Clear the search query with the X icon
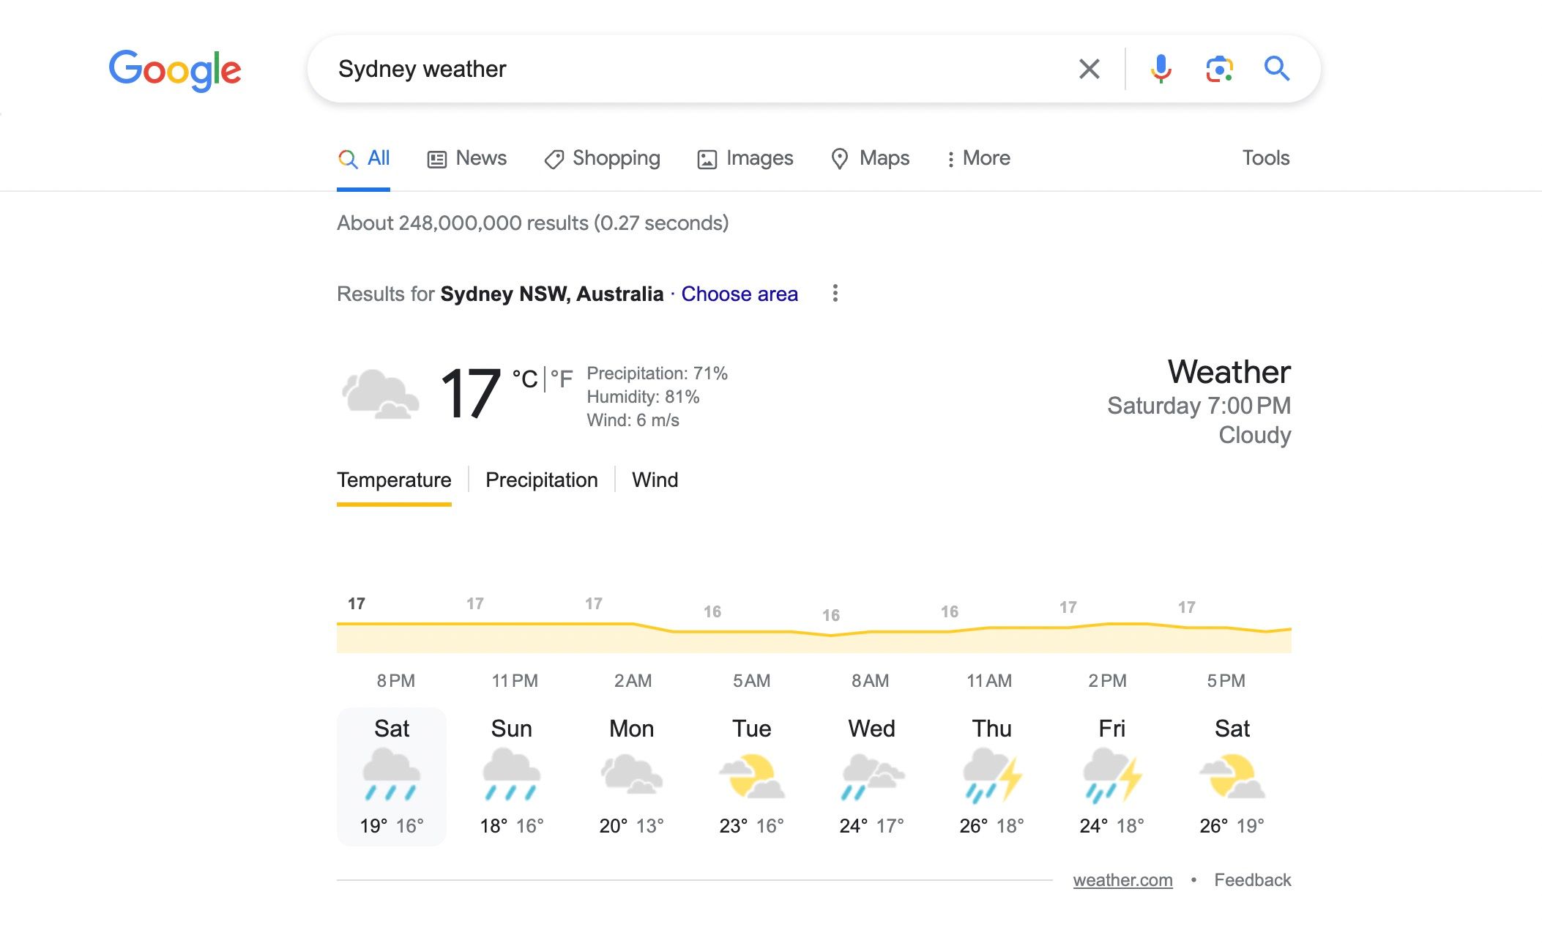This screenshot has height=949, width=1542. [x=1090, y=68]
